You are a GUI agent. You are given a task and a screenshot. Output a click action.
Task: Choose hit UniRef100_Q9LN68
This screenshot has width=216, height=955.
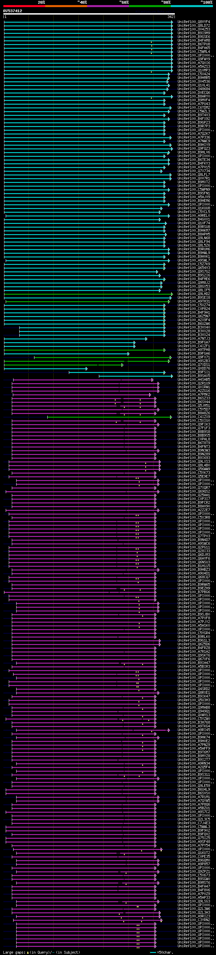pyautogui.click(x=194, y=238)
